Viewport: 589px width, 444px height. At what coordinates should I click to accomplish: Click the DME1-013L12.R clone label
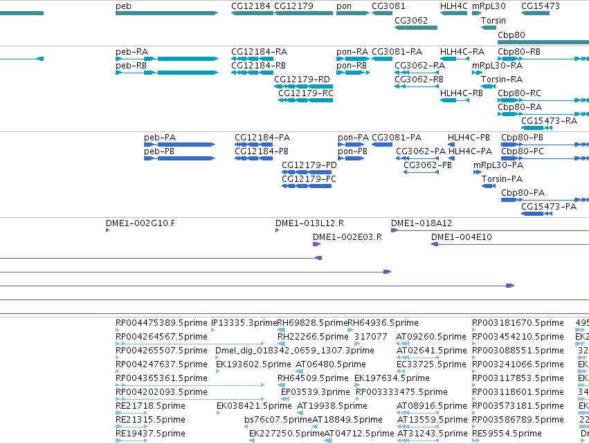[x=309, y=223]
